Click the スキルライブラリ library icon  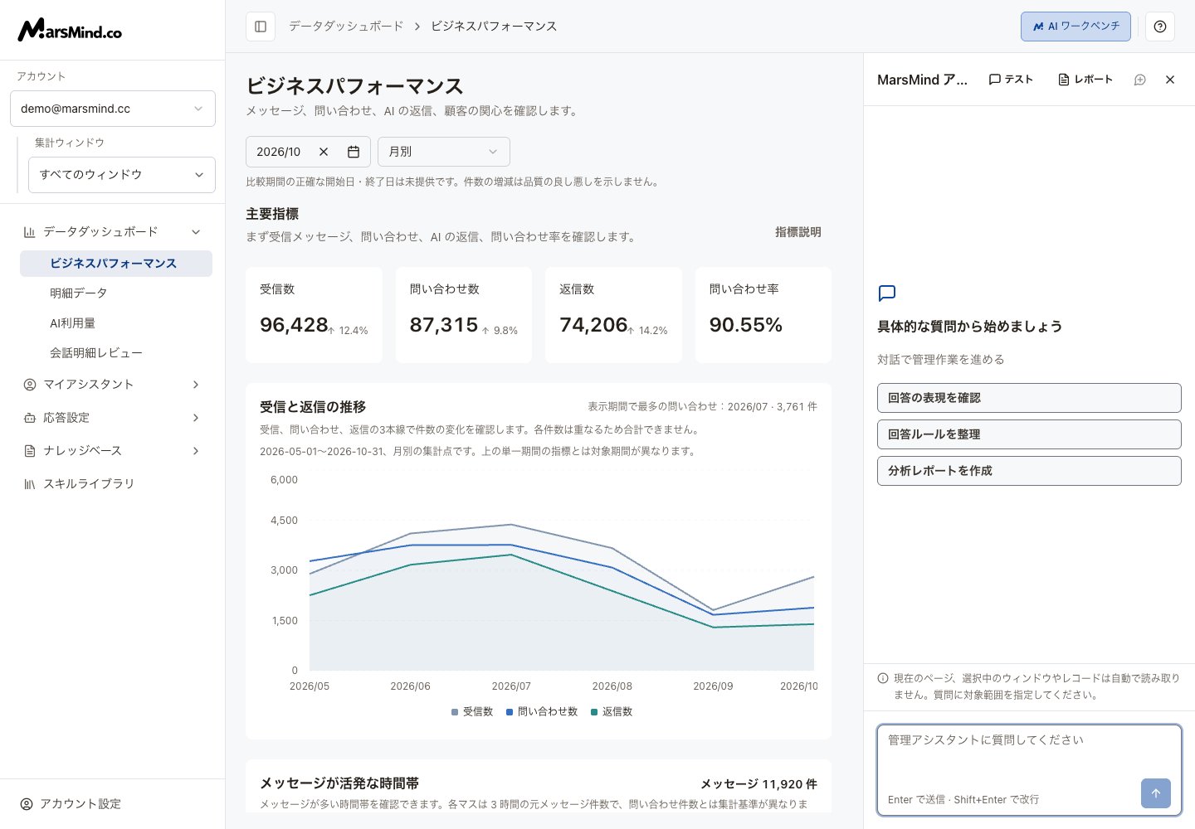(x=30, y=484)
